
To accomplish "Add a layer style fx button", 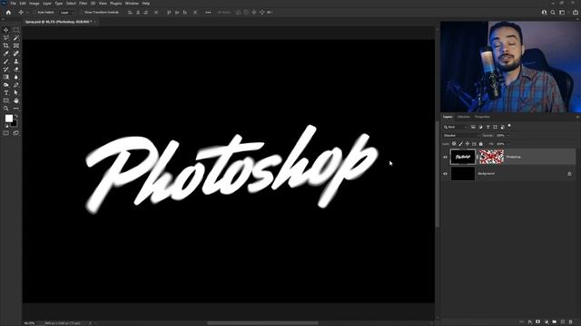I will 530,322.
